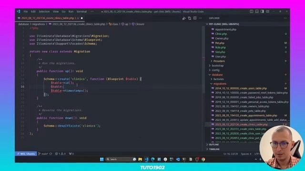Click the Closure breadcrumb segment

point(138,24)
